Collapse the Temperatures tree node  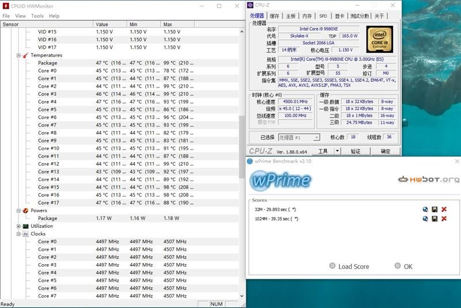(18, 55)
